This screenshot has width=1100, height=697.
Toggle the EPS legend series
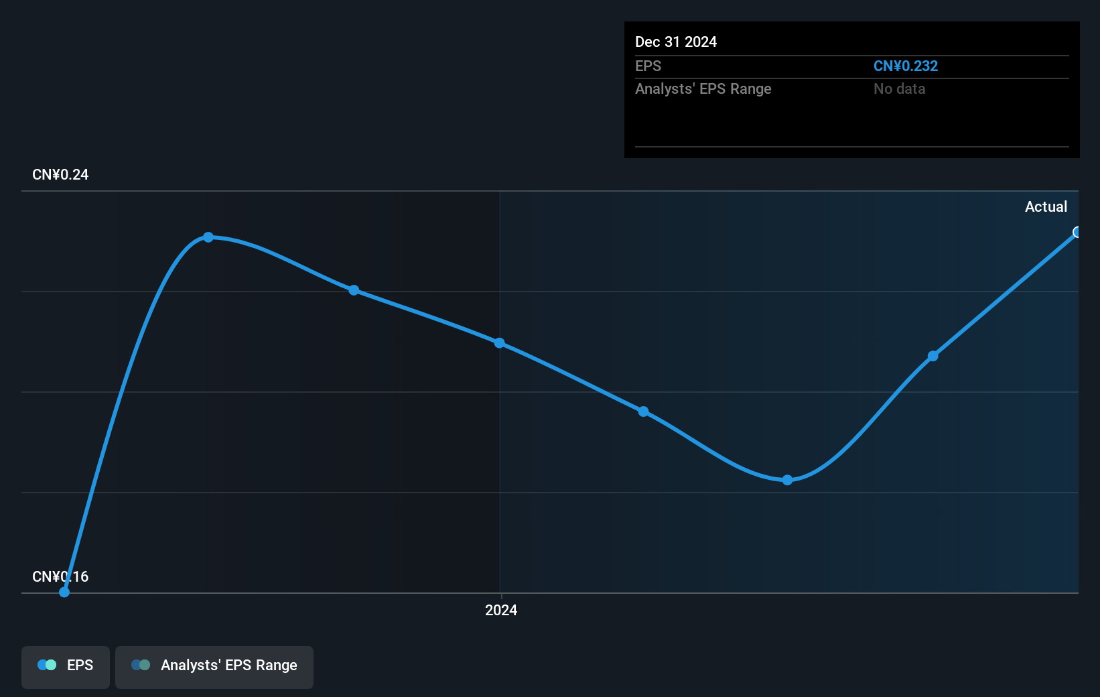coord(66,667)
